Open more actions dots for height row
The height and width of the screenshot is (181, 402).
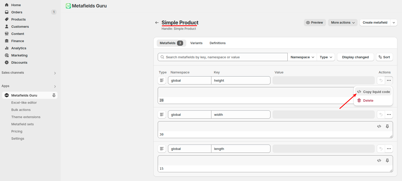click(x=389, y=80)
